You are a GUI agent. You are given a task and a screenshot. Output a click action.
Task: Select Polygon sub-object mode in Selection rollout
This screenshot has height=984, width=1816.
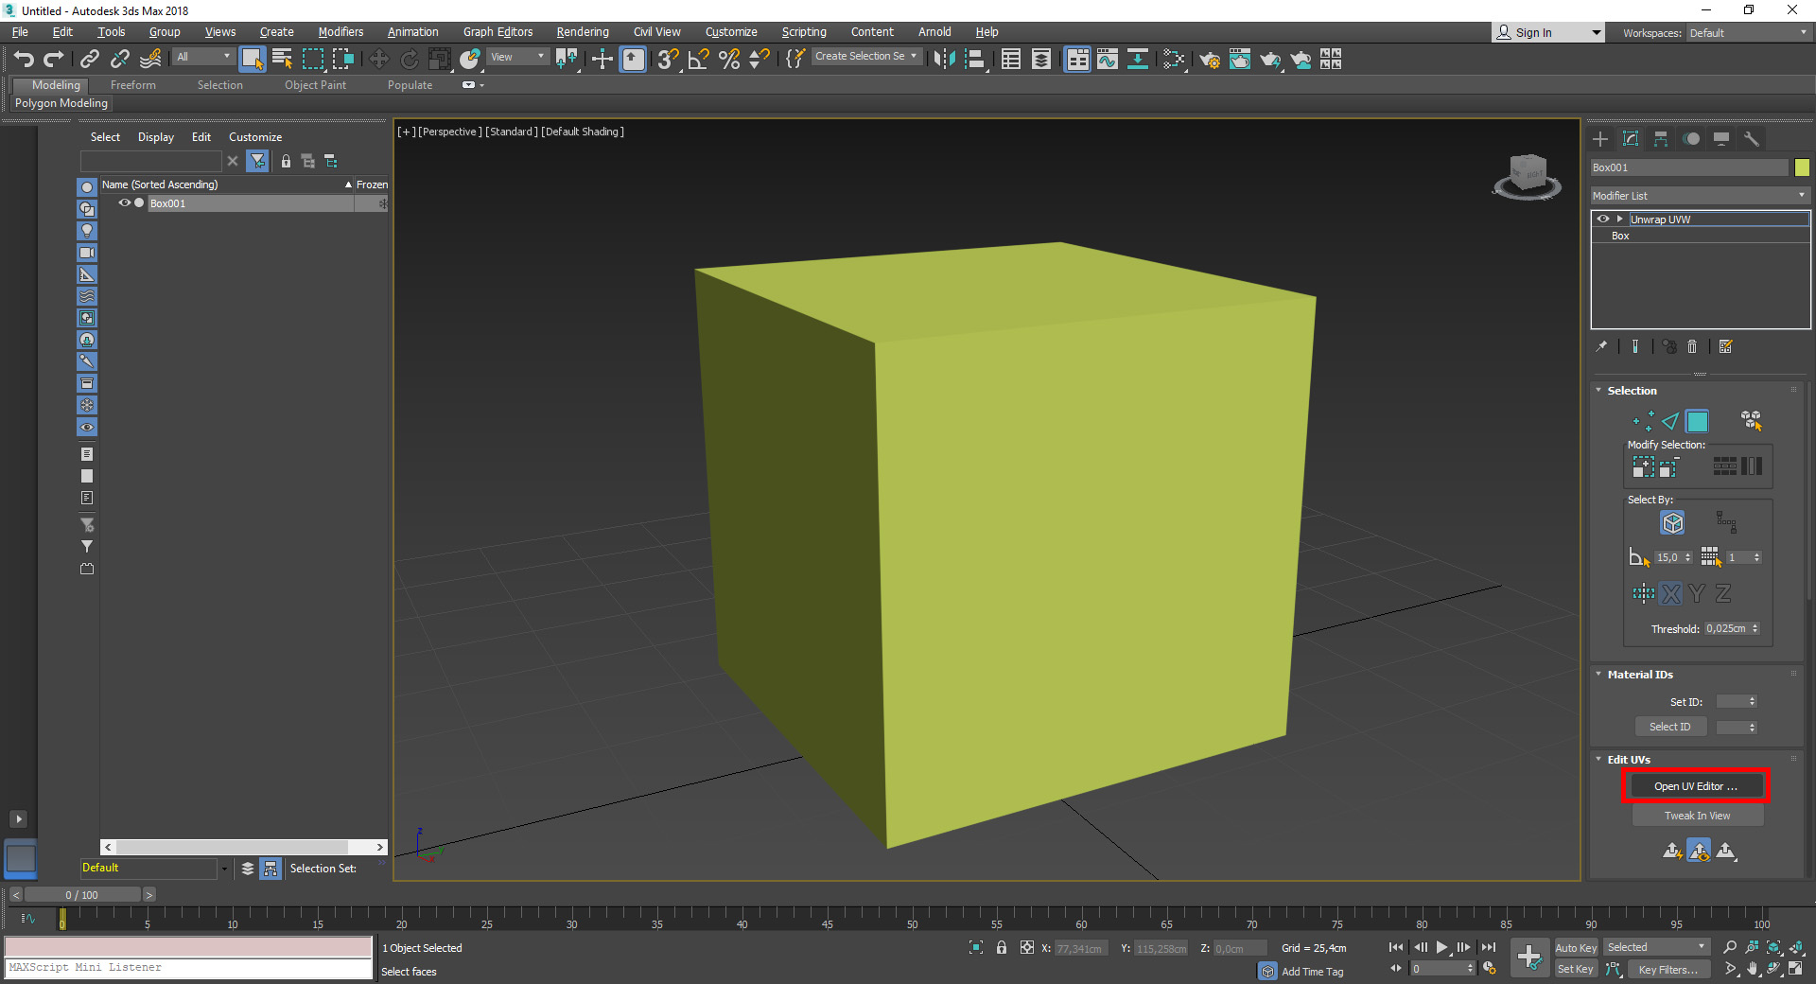pos(1697,421)
